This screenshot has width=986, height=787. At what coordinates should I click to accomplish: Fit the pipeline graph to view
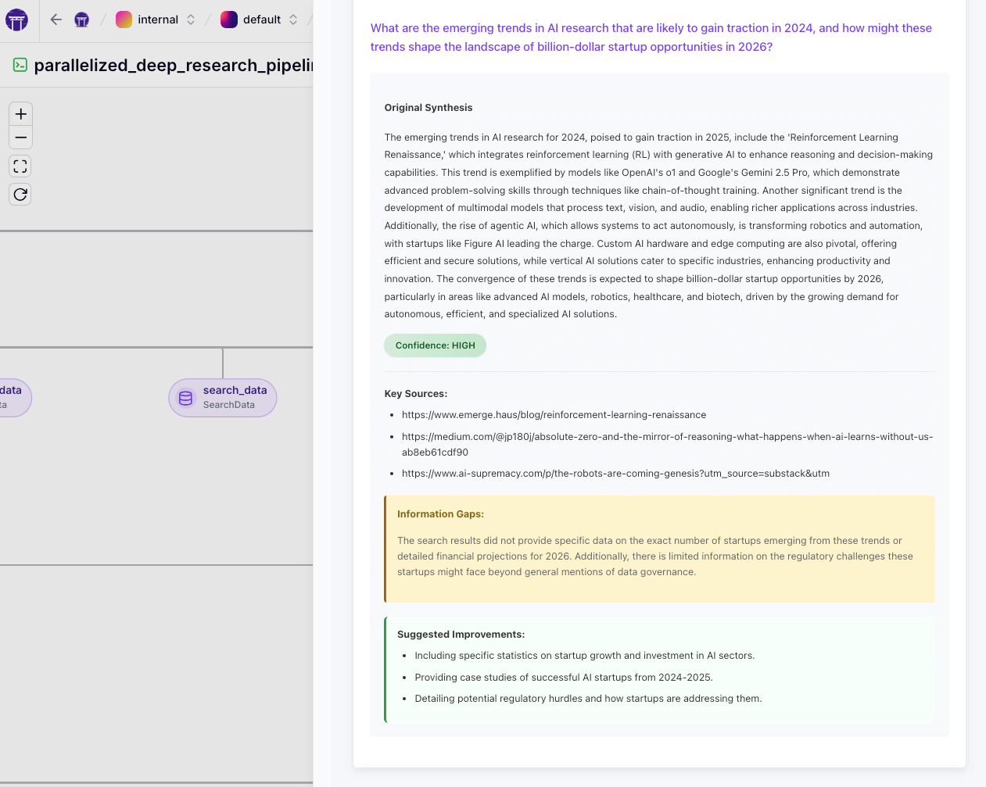pyautogui.click(x=21, y=166)
